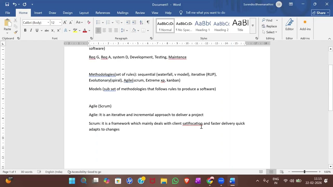This screenshot has height=187, width=333.
Task: Open WhatsApp from the taskbar
Action: click(175, 181)
